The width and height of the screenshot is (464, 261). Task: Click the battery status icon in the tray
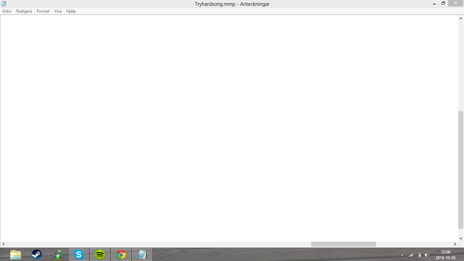(x=420, y=255)
